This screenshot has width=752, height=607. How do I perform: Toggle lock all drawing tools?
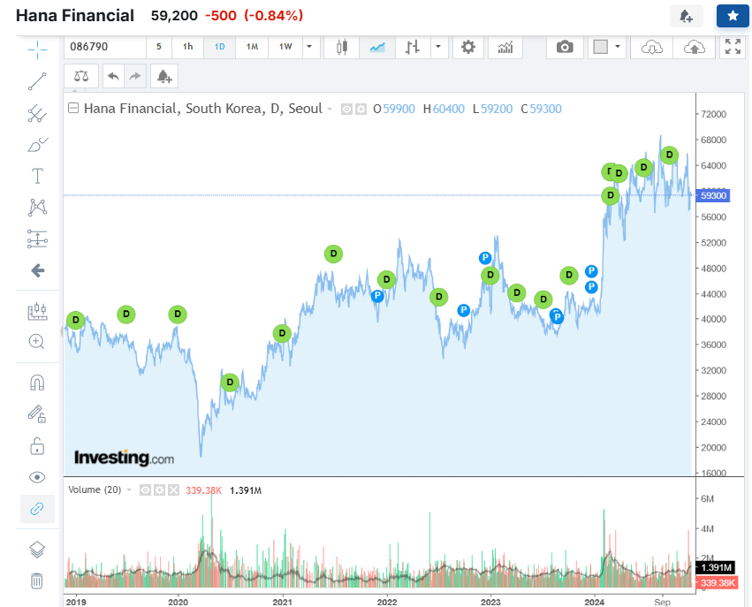click(x=37, y=446)
